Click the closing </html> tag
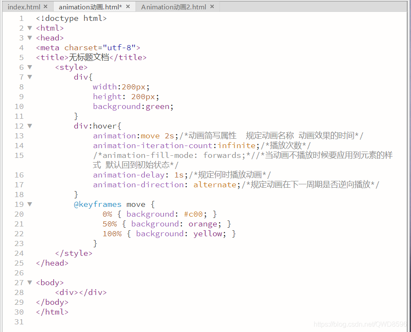This screenshot has height=332, width=411. pos(52,312)
